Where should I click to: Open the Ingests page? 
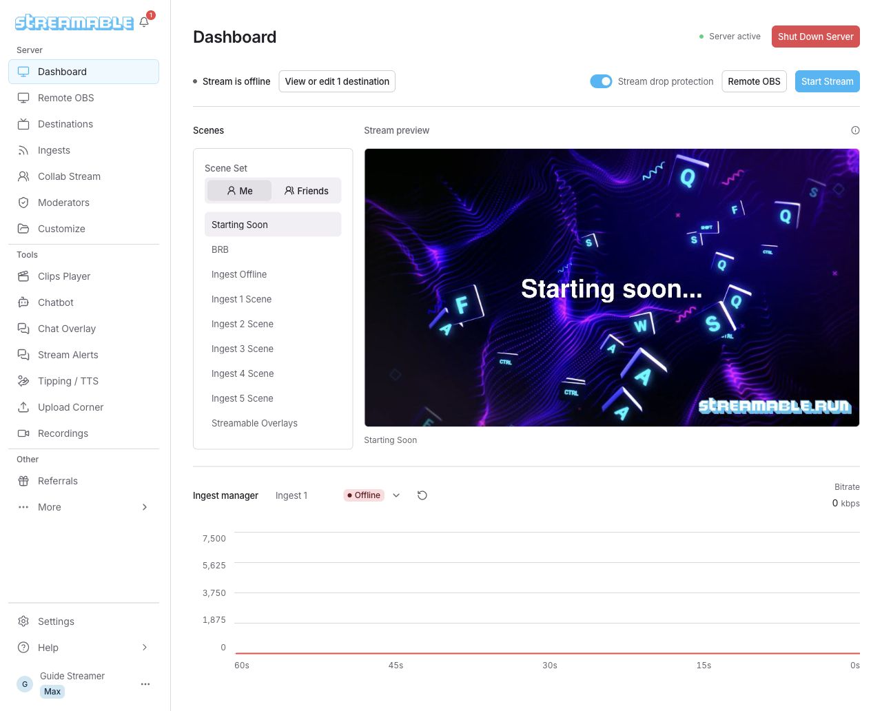(83, 150)
